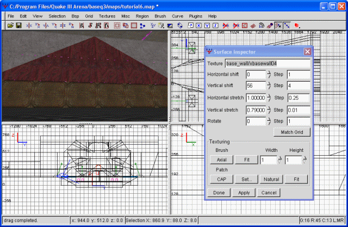Apply surface inspector changes
The width and height of the screenshot is (348, 227).
click(244, 193)
